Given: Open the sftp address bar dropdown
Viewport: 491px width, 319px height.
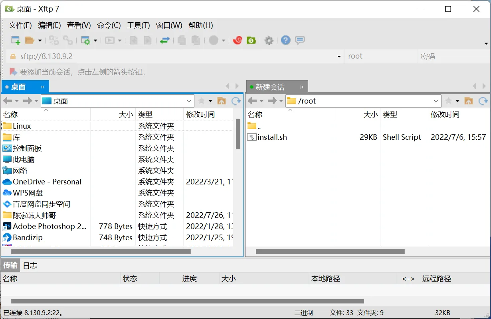Looking at the screenshot, I should (339, 56).
